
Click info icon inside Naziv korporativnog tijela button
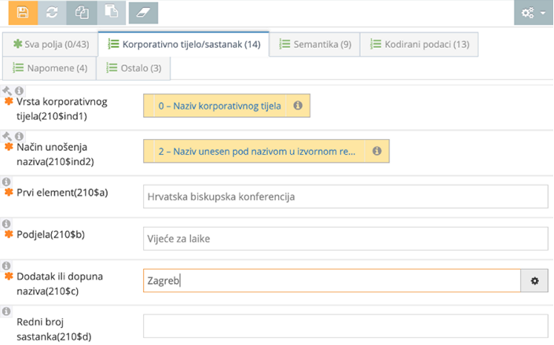298,105
